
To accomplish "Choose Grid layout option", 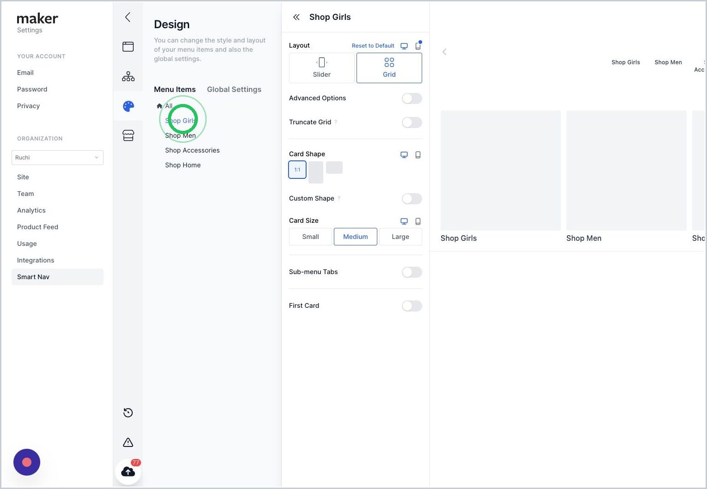I will [389, 68].
